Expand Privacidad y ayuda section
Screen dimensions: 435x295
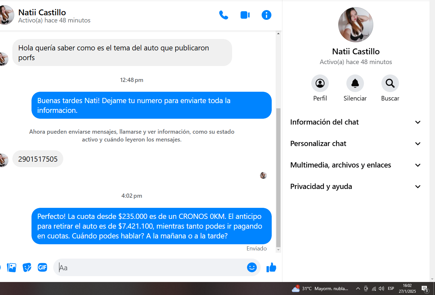pos(355,186)
